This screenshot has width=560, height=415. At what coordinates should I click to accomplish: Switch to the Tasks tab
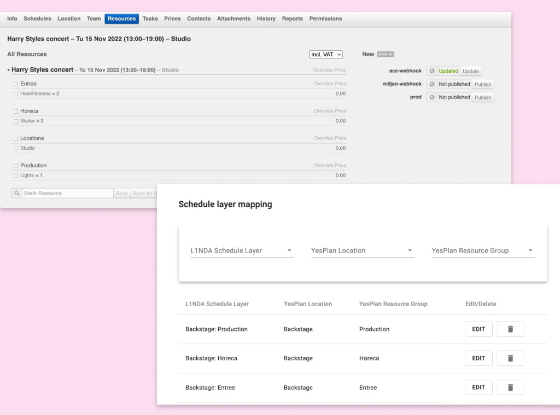pyautogui.click(x=150, y=19)
